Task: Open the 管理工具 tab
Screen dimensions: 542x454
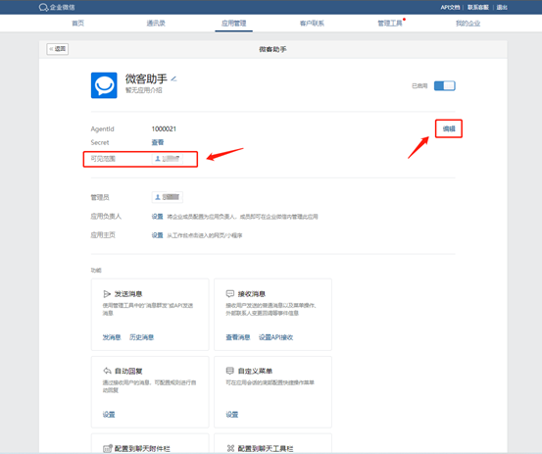Action: pyautogui.click(x=390, y=24)
